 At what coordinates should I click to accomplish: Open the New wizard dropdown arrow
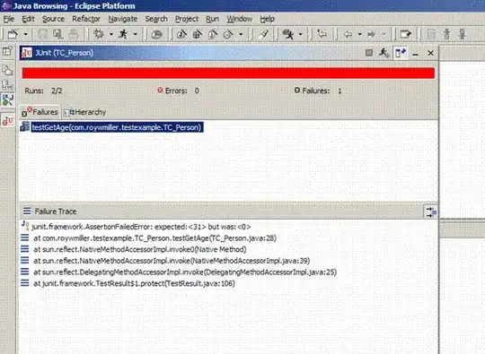tap(26, 34)
